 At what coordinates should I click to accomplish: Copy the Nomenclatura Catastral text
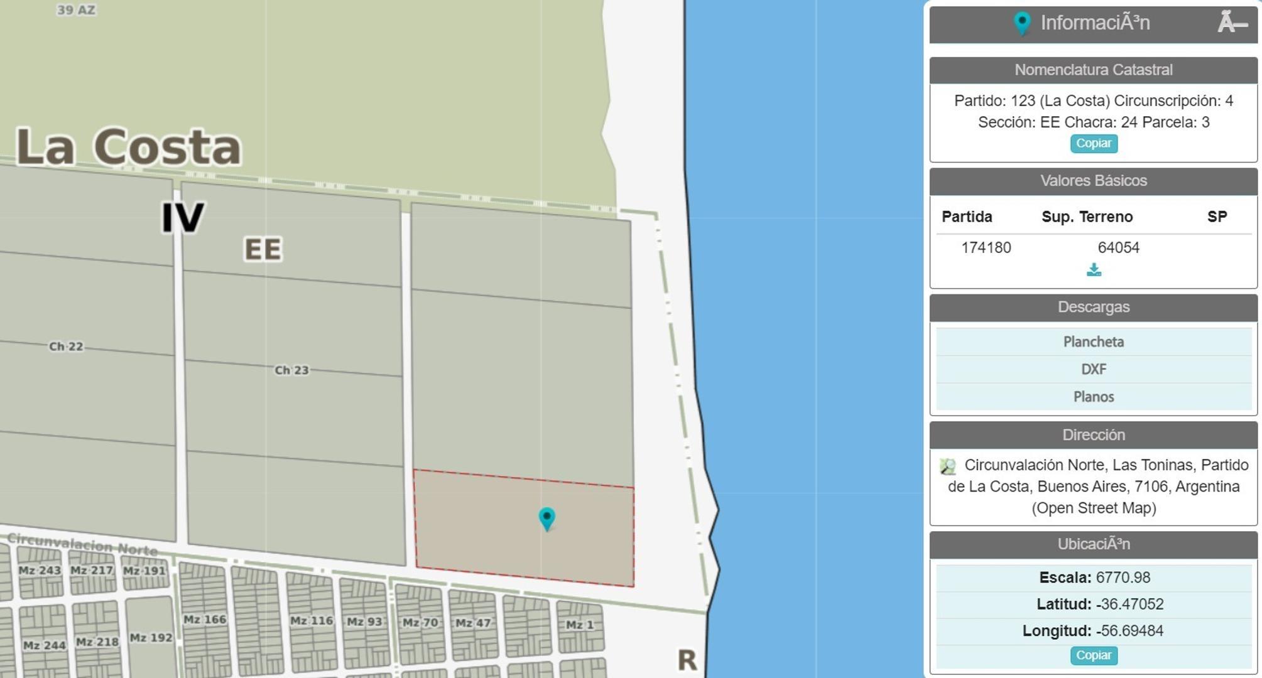1093,143
